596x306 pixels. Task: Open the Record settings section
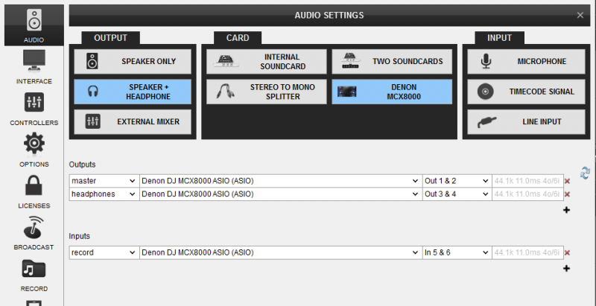[x=34, y=274]
